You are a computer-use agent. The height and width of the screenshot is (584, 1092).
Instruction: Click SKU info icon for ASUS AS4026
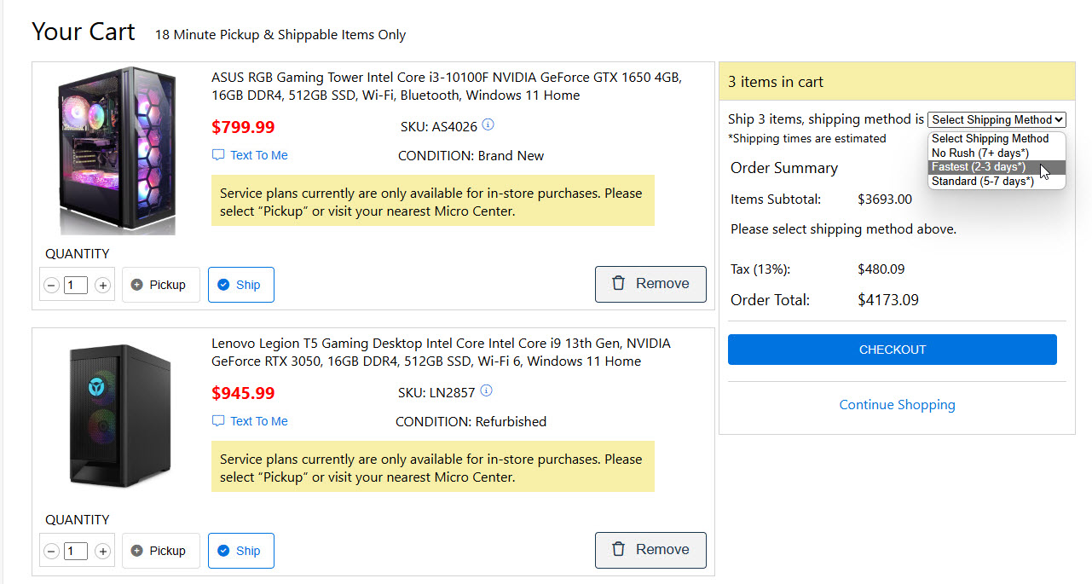click(488, 125)
